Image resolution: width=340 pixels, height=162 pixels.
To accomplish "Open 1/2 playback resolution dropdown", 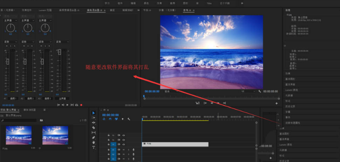I will coord(248,91).
